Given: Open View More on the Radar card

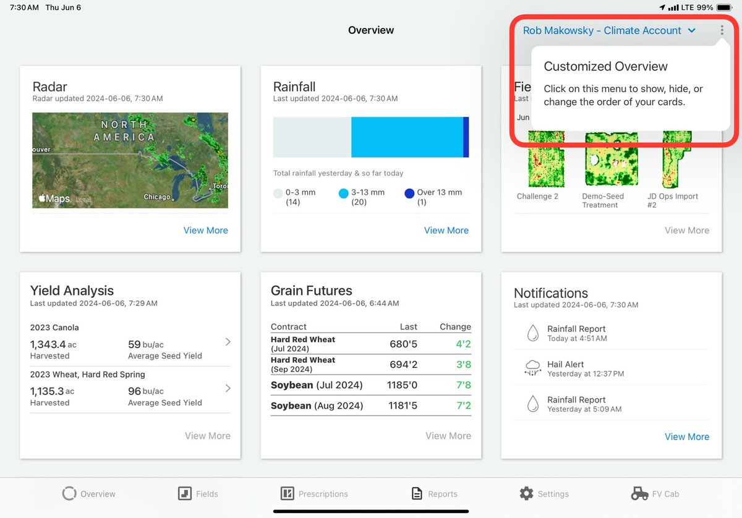Looking at the screenshot, I should click(x=205, y=230).
